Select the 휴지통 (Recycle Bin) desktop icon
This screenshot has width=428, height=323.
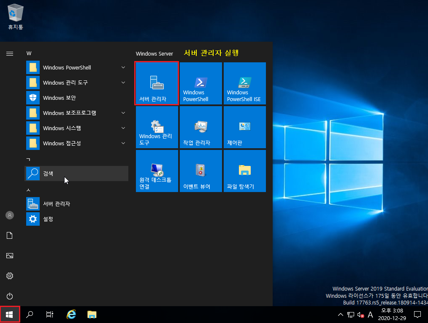(x=16, y=17)
